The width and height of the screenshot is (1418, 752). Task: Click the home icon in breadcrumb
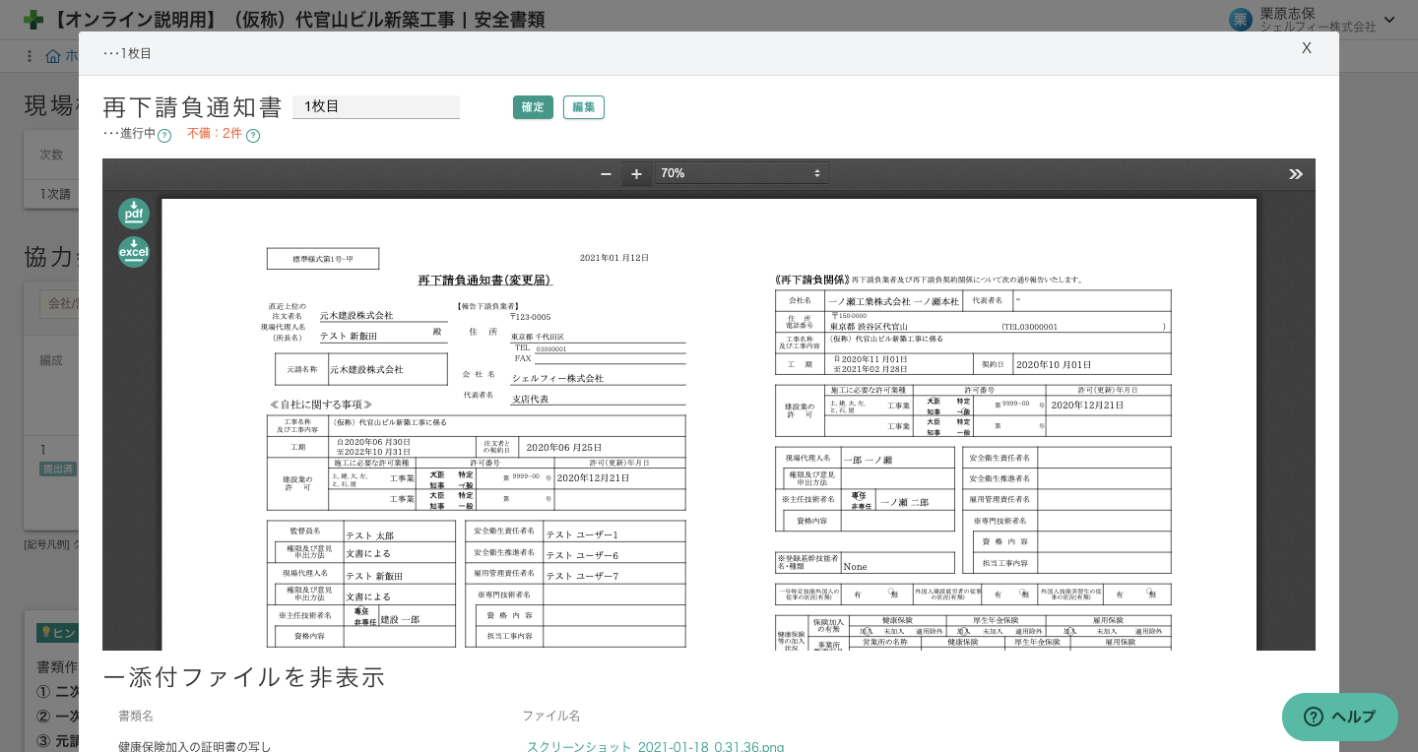coord(53,56)
